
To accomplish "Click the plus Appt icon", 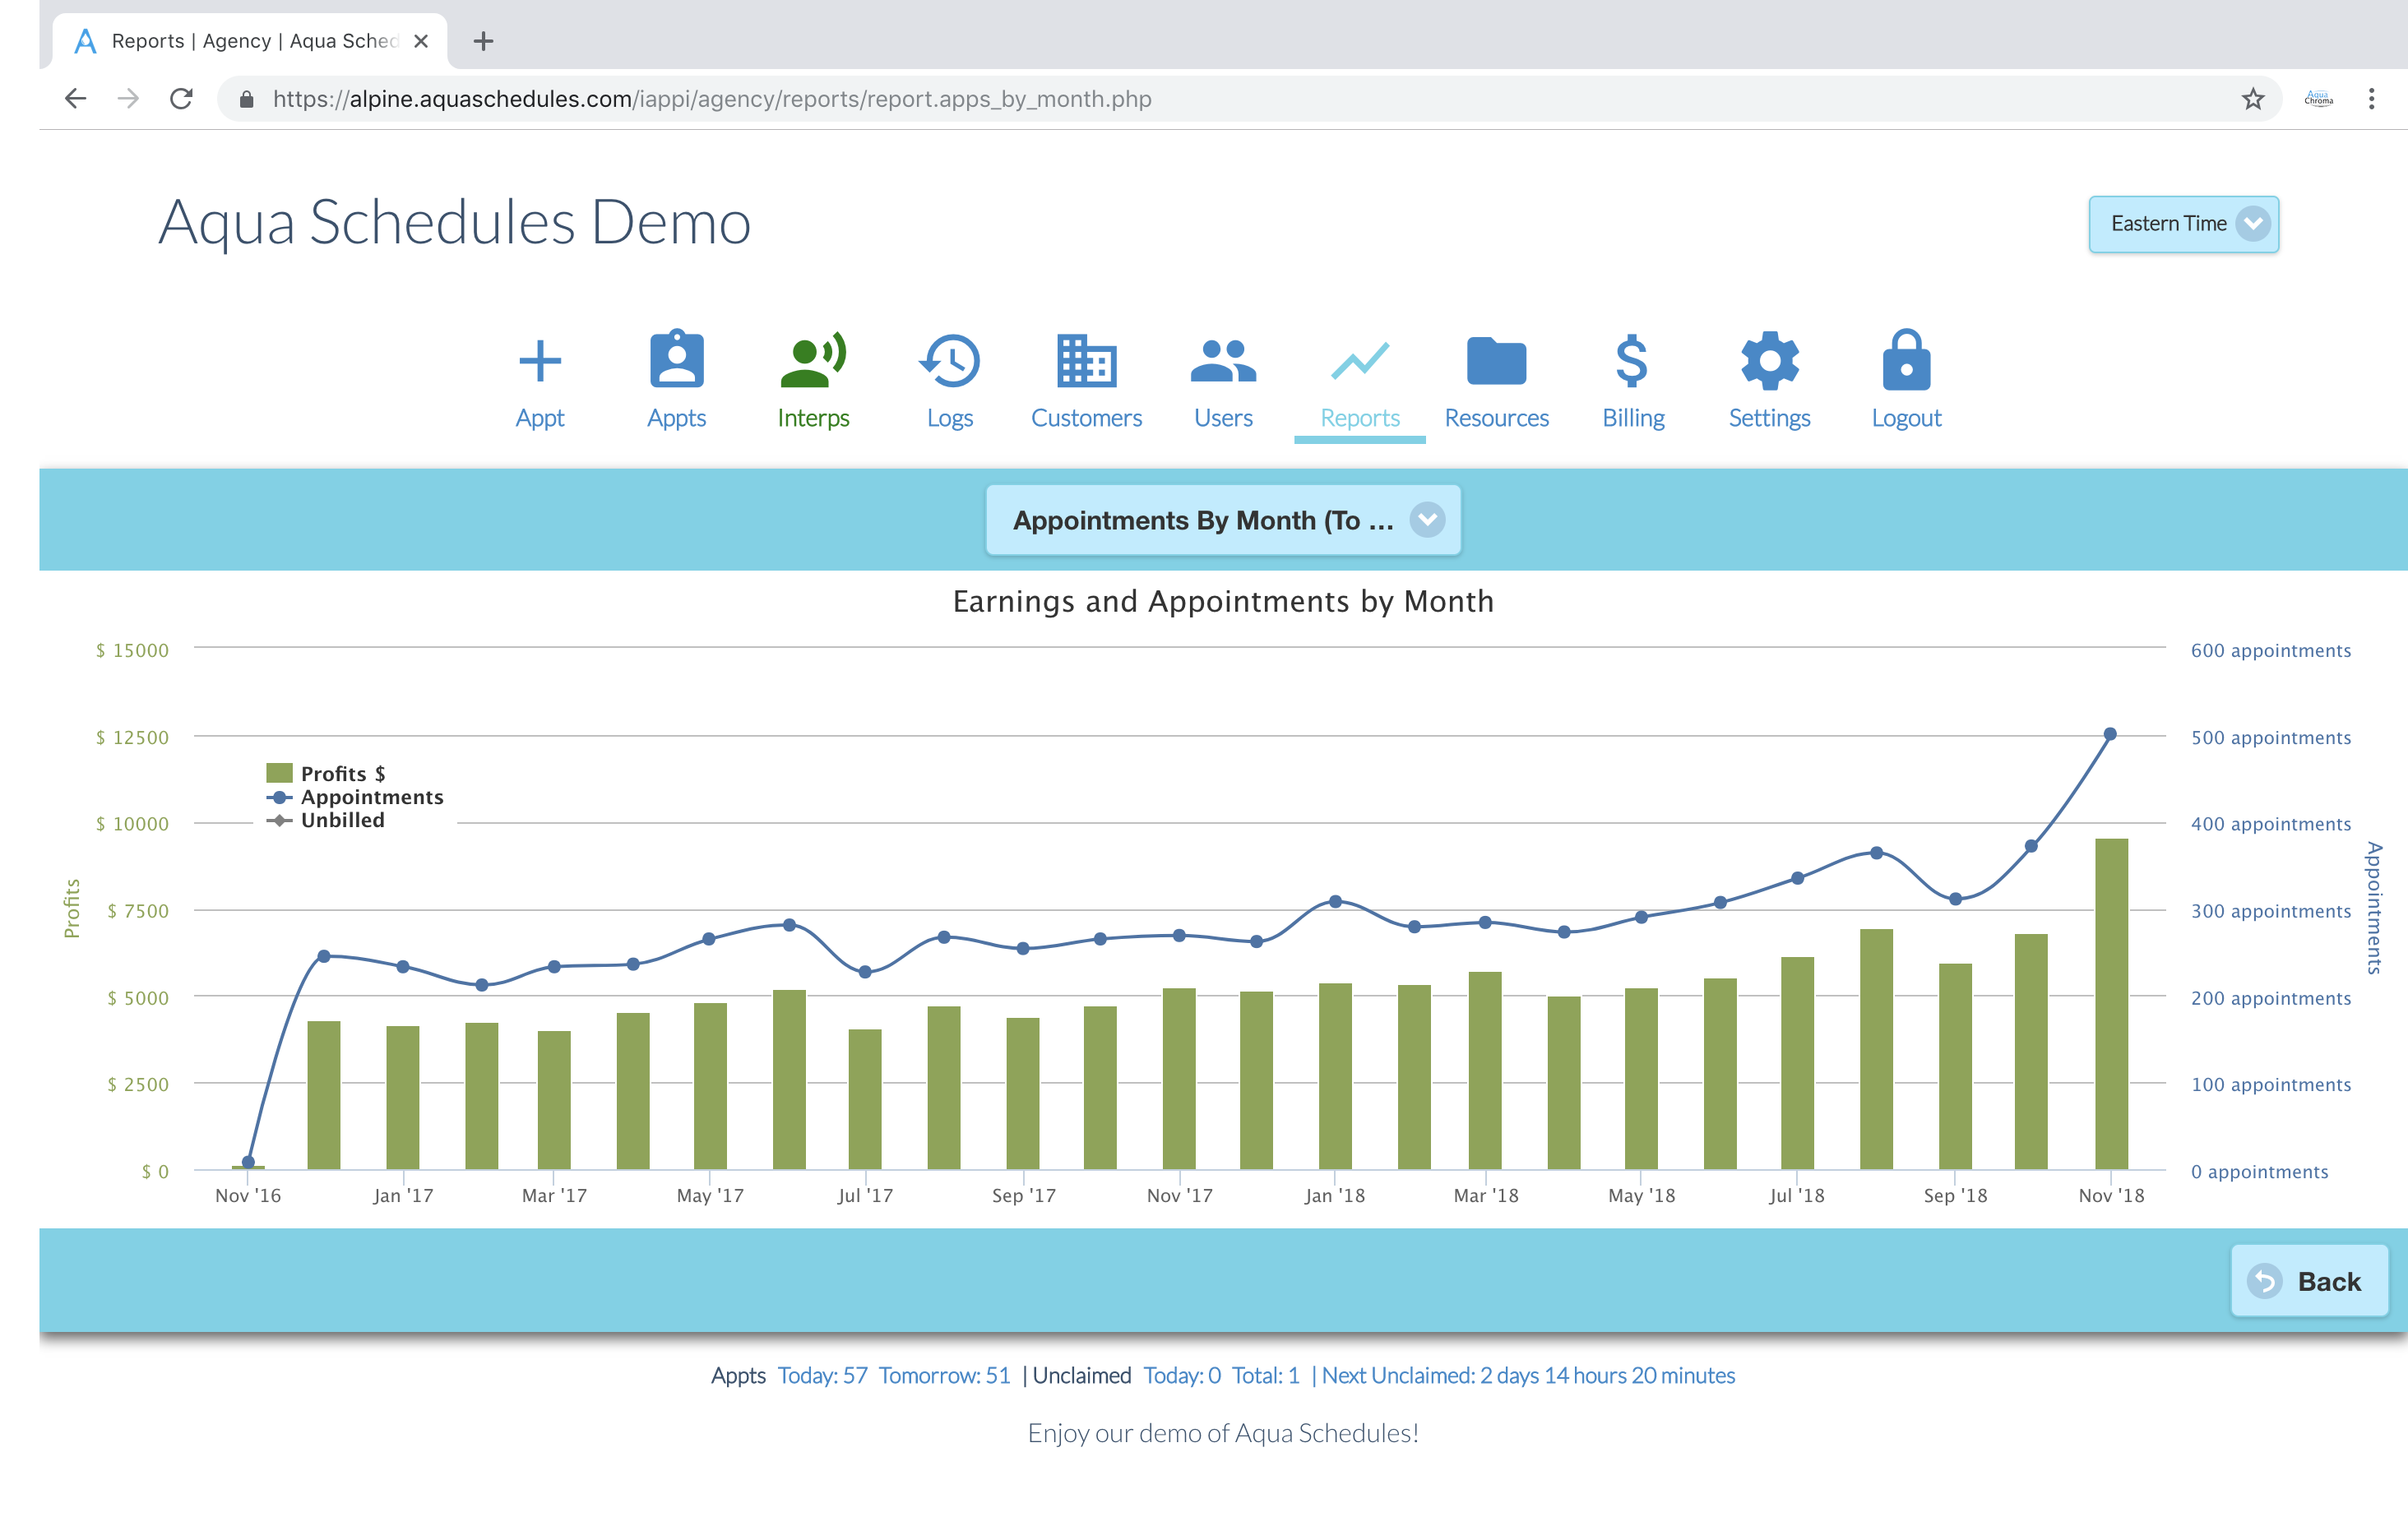I will coord(540,361).
